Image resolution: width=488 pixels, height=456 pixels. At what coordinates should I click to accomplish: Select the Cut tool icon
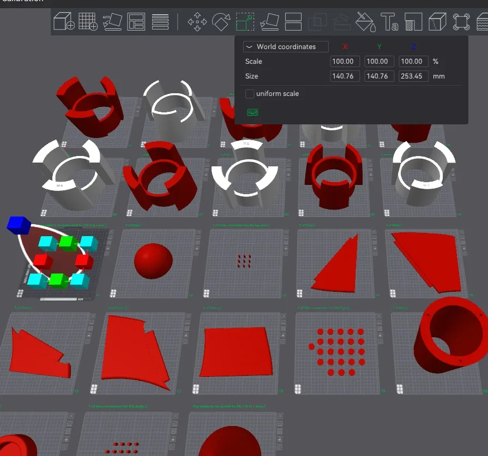point(293,21)
